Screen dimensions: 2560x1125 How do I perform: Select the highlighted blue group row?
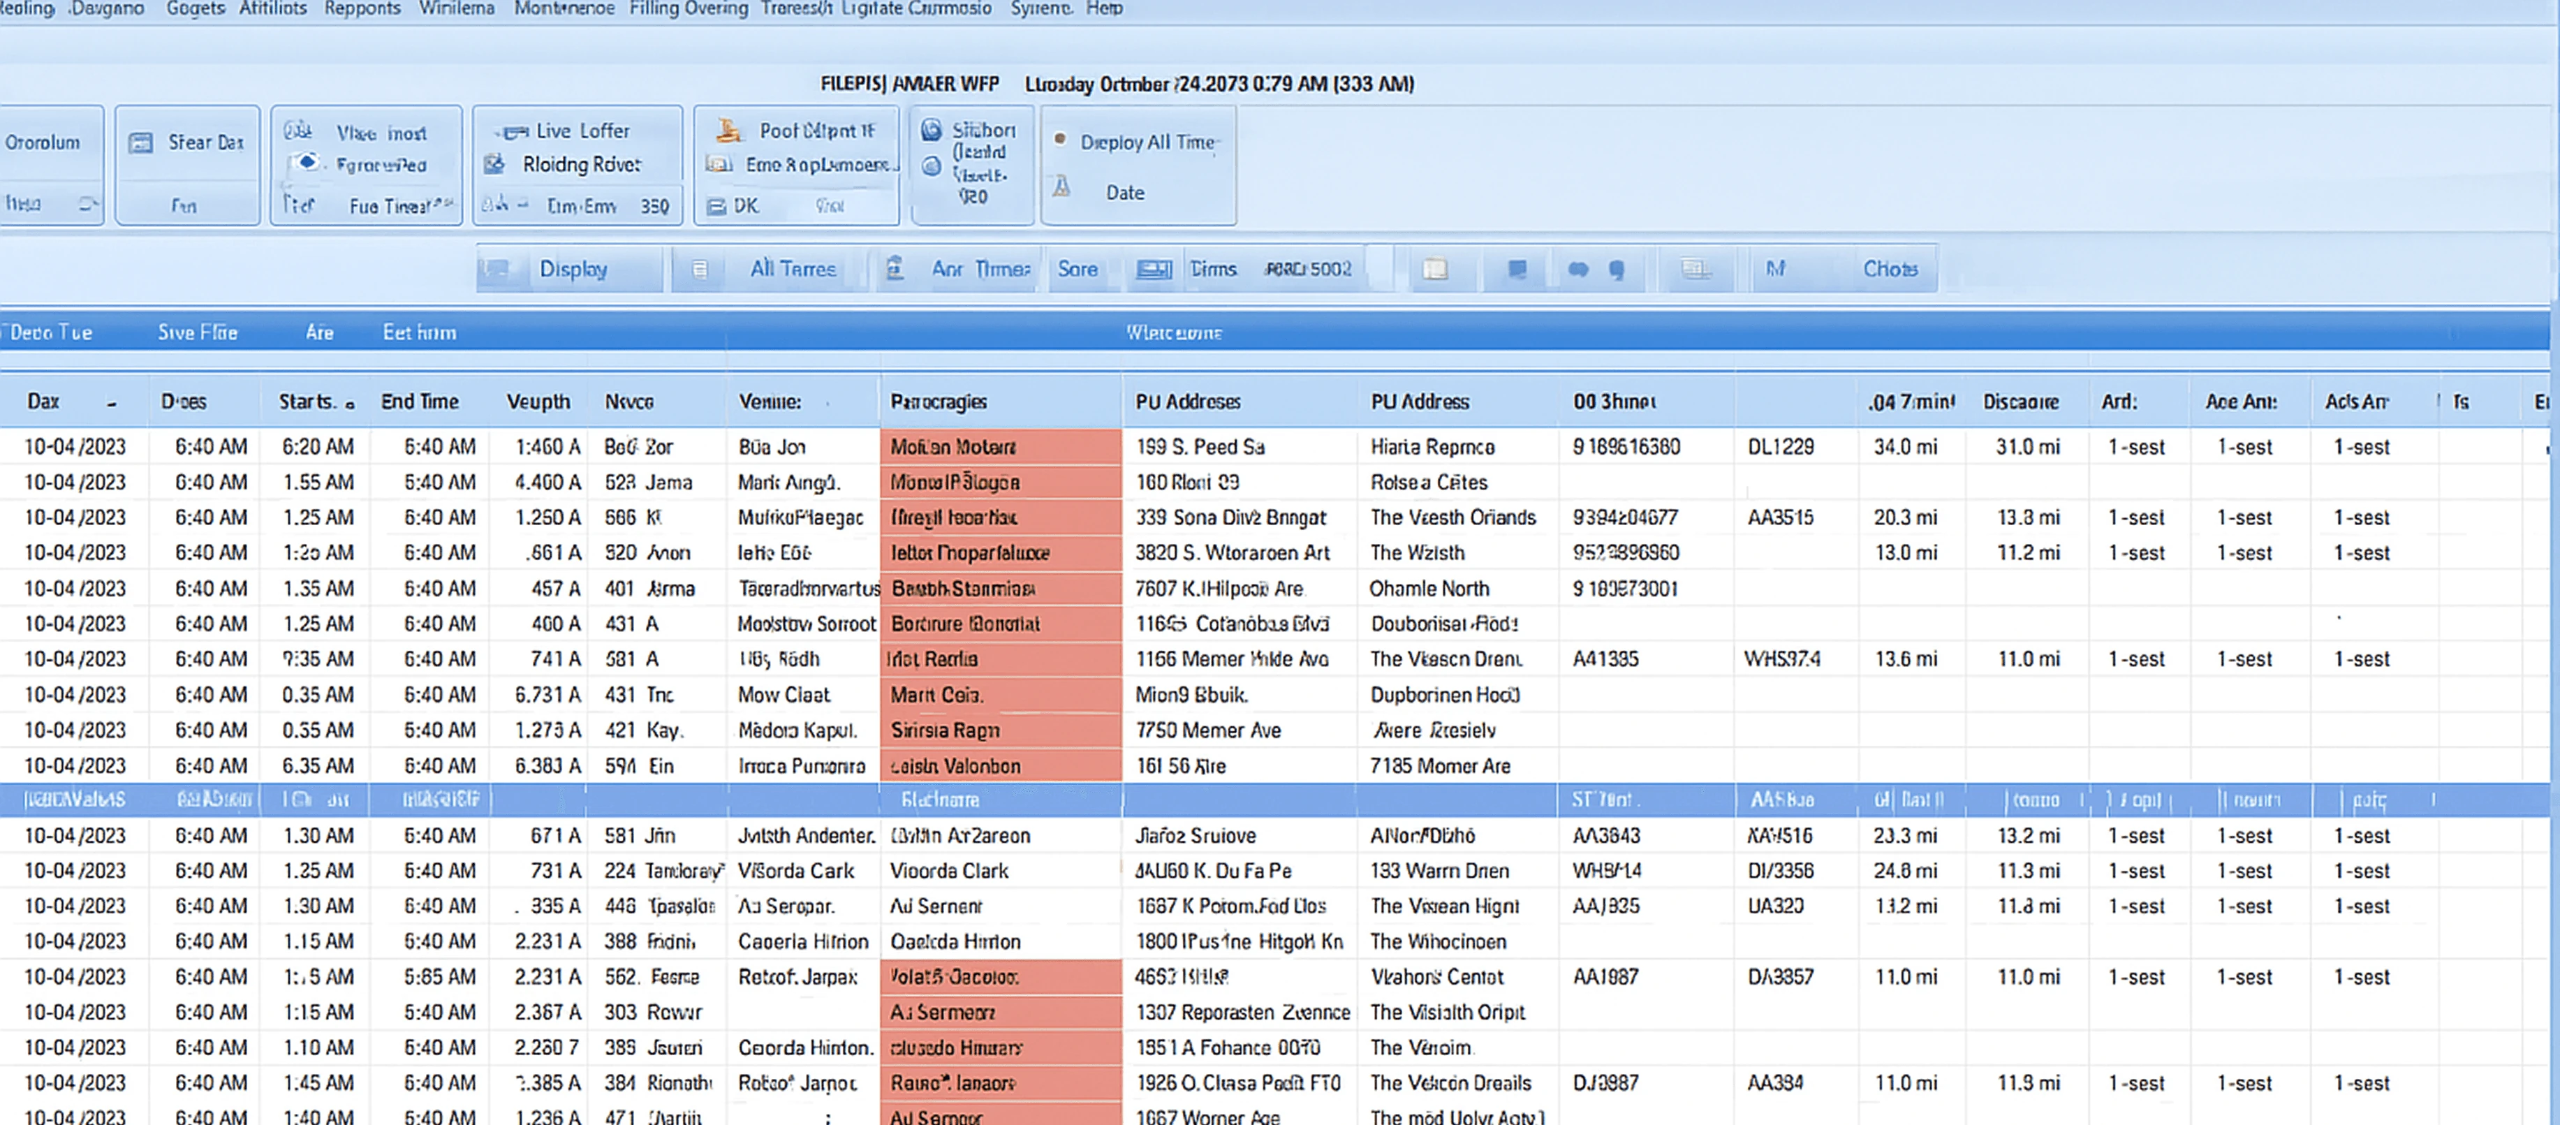point(1275,800)
